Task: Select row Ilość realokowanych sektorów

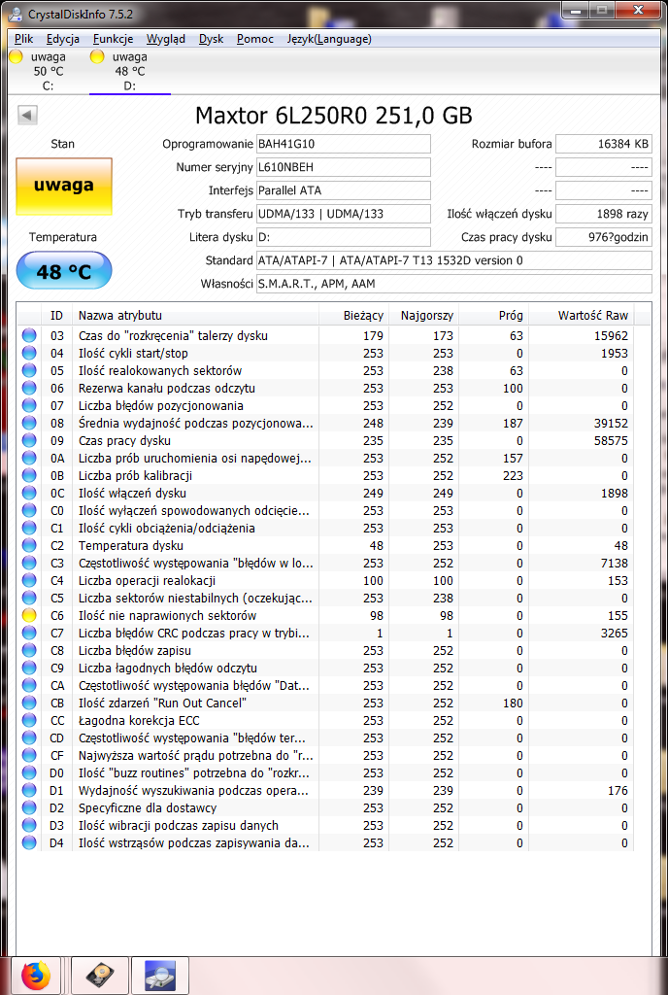Action: (325, 370)
